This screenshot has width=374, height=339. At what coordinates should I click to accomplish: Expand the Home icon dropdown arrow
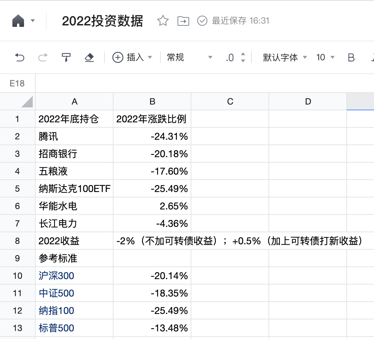pos(32,21)
